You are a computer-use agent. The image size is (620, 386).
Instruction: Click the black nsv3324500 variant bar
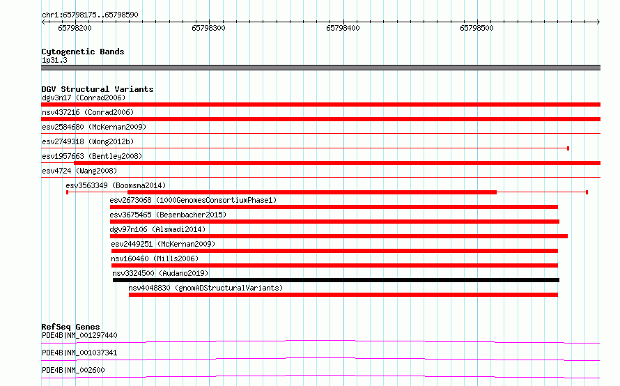[336, 280]
